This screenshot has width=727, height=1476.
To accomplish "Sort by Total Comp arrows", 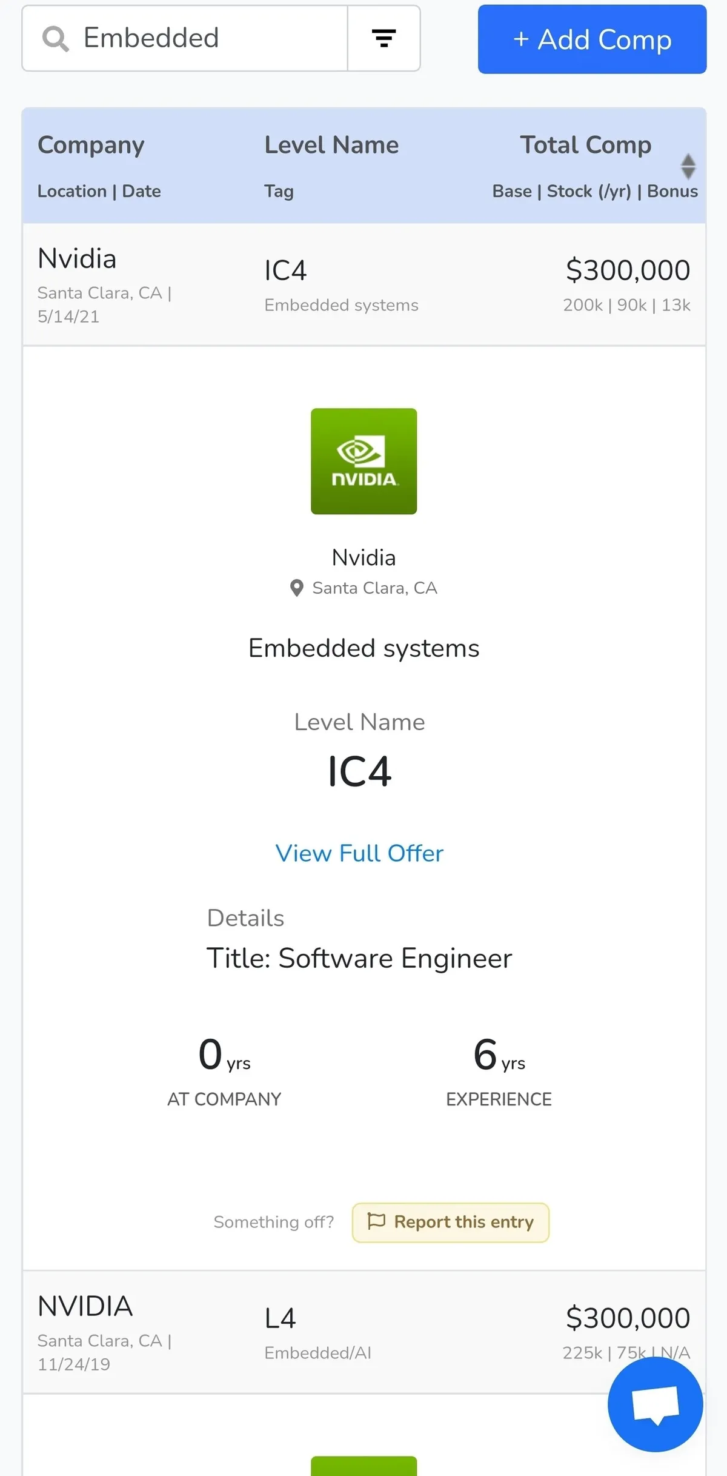I will pos(688,167).
